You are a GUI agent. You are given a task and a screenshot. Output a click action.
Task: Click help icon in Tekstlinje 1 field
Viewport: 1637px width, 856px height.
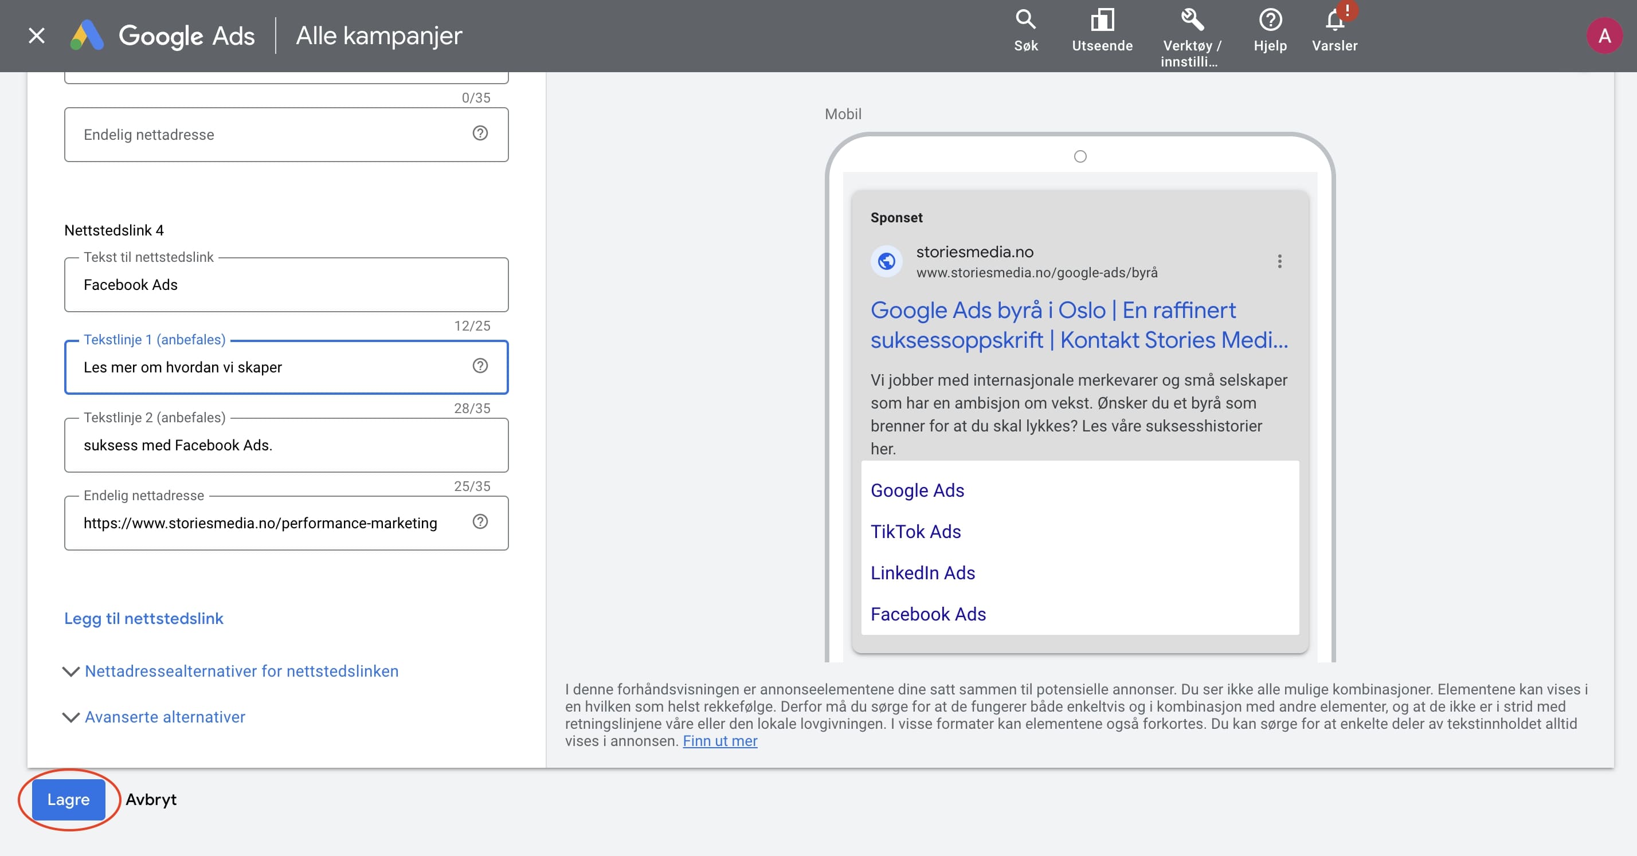coord(480,366)
